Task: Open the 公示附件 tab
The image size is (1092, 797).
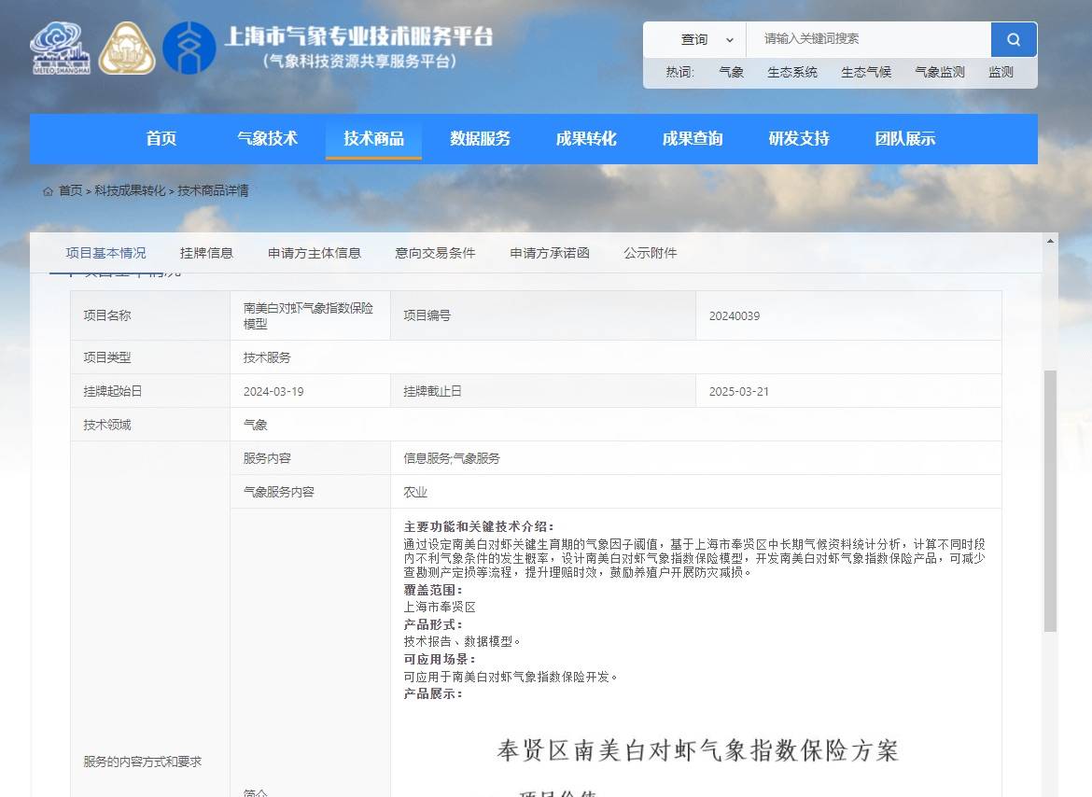Action: (x=650, y=252)
